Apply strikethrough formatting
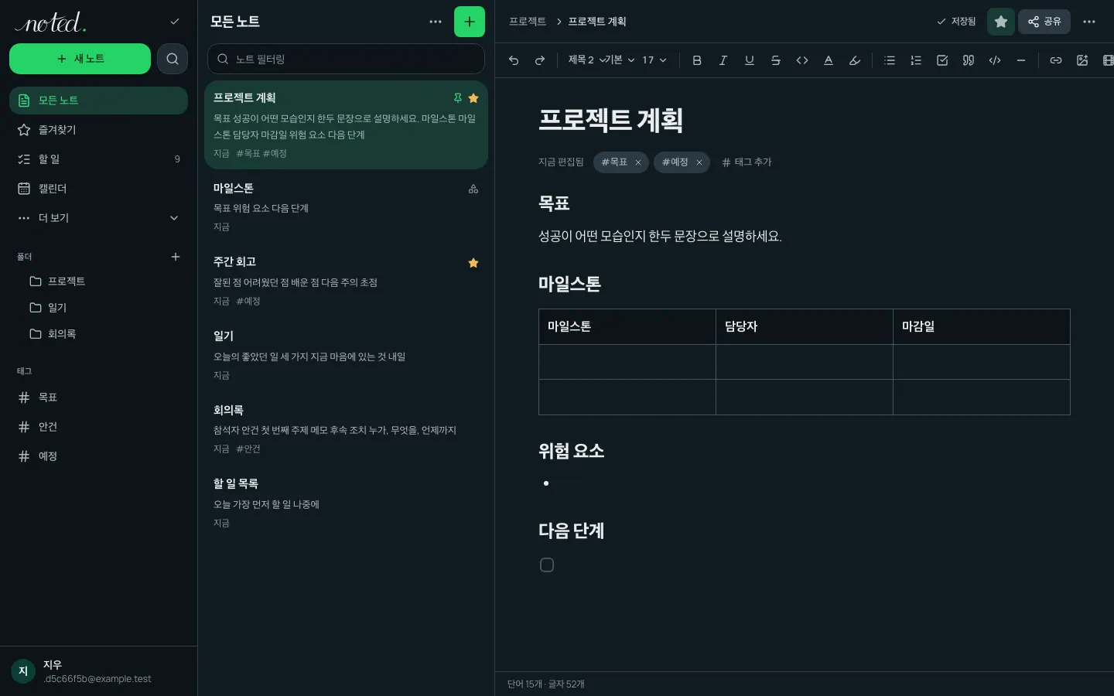This screenshot has width=1114, height=696. click(x=776, y=60)
